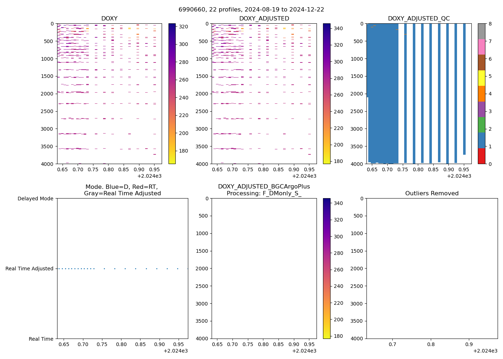Pick the pink segment of QC colorbar
Screen dimensions: 503x359
(481, 47)
